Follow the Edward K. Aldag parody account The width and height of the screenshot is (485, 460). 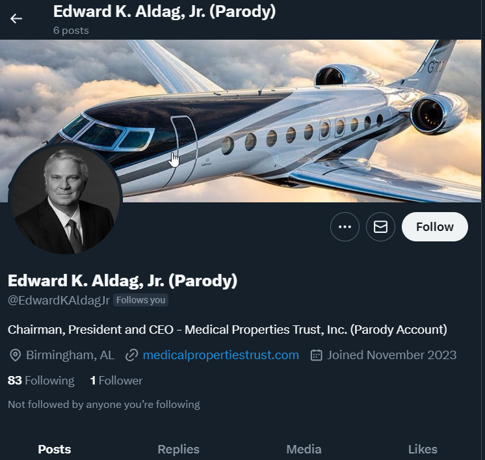(434, 226)
